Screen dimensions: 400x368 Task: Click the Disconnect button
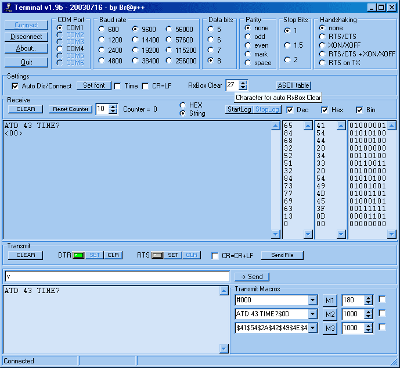tap(26, 37)
